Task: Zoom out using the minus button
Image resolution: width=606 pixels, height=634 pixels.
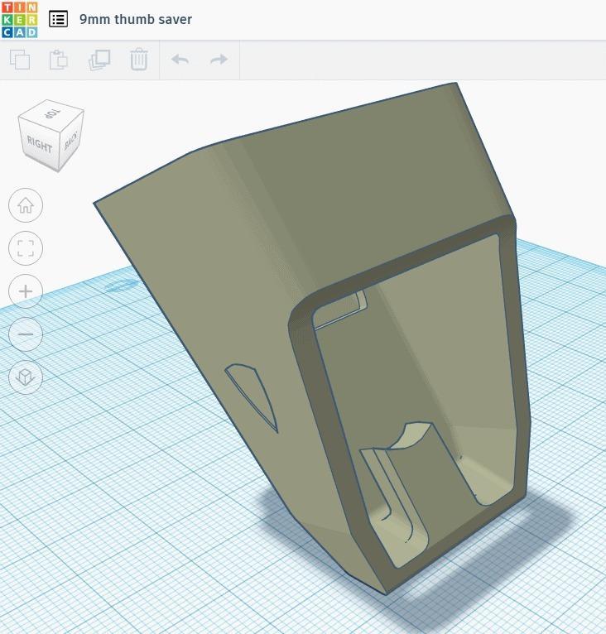Action: pyautogui.click(x=26, y=334)
